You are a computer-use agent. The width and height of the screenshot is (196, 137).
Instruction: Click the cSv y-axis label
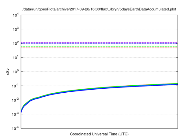(x=8, y=72)
